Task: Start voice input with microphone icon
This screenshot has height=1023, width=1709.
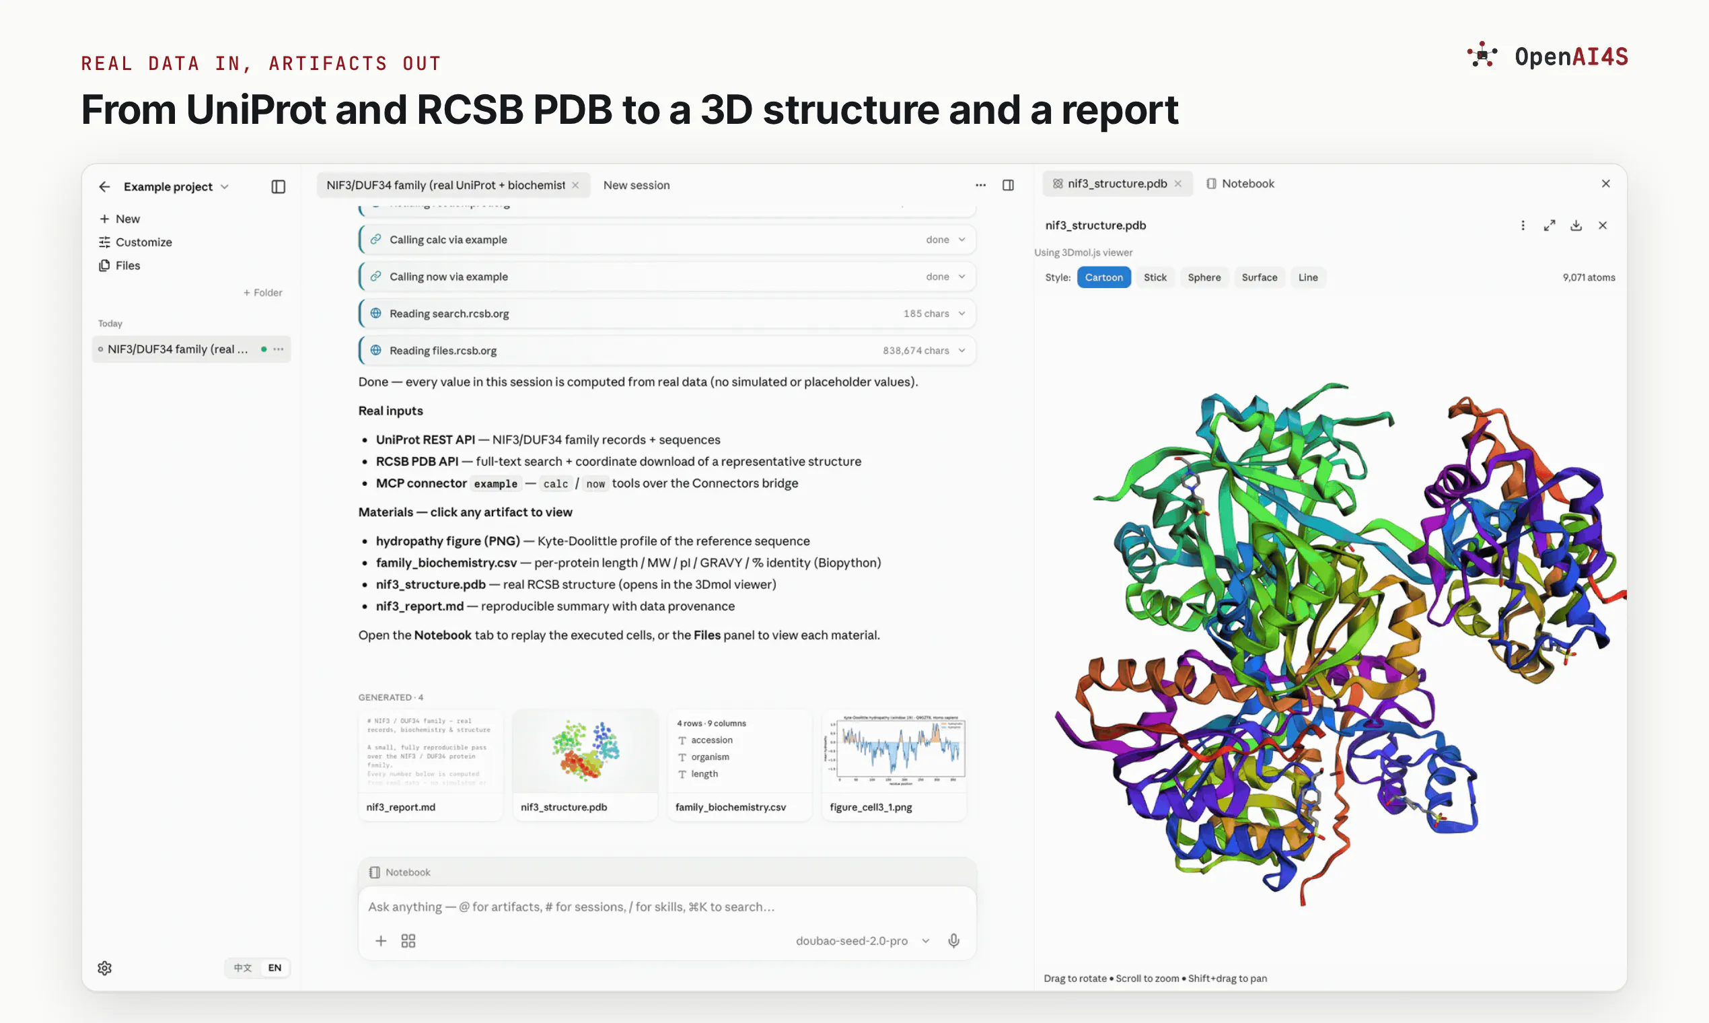Action: (x=953, y=941)
